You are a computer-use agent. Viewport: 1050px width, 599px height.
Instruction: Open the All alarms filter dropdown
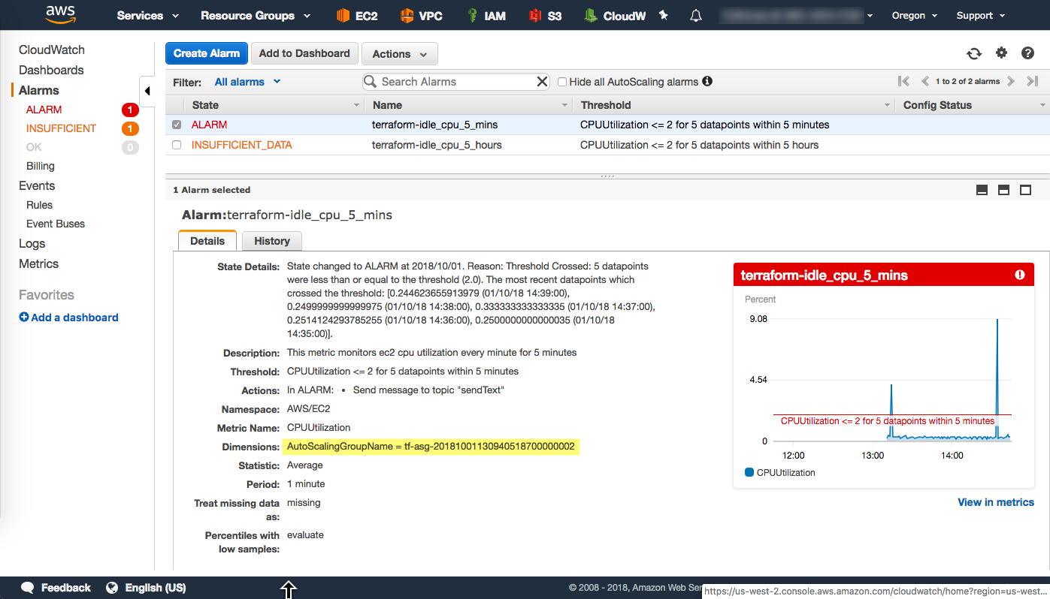click(x=247, y=82)
